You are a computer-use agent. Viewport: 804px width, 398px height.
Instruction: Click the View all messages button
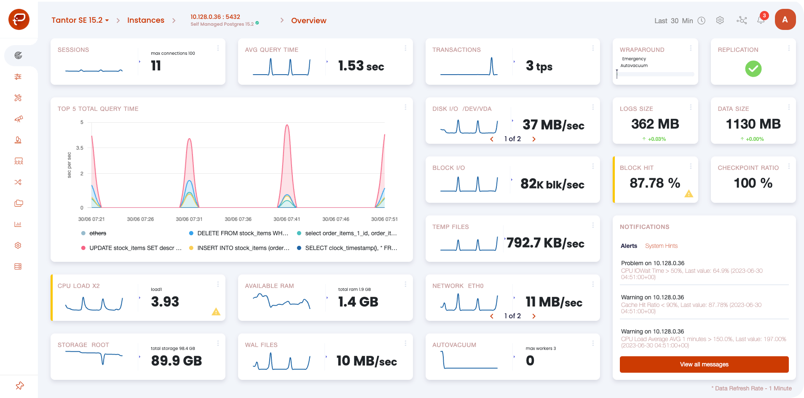[x=704, y=364]
